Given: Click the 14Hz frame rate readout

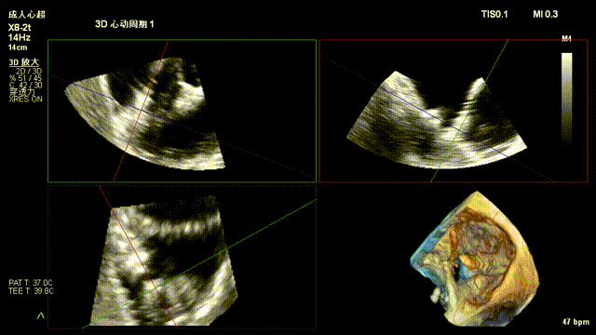Looking at the screenshot, I should 19,37.
